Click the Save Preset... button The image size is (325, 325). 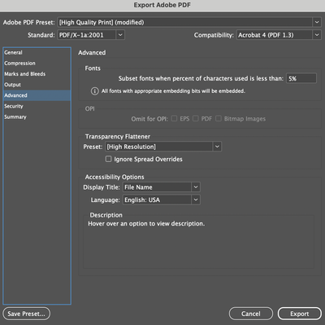[27, 314]
